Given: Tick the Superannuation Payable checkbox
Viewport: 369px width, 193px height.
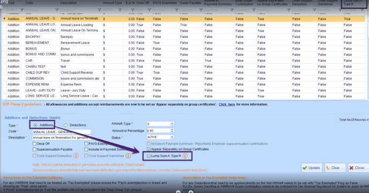Looking at the screenshot, I should (x=34, y=149).
